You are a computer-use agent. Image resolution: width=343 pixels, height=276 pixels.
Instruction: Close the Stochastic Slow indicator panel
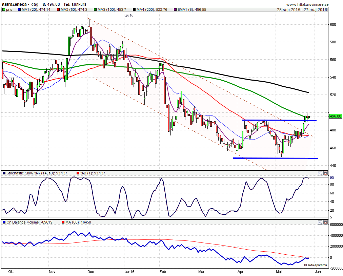(x=325, y=173)
